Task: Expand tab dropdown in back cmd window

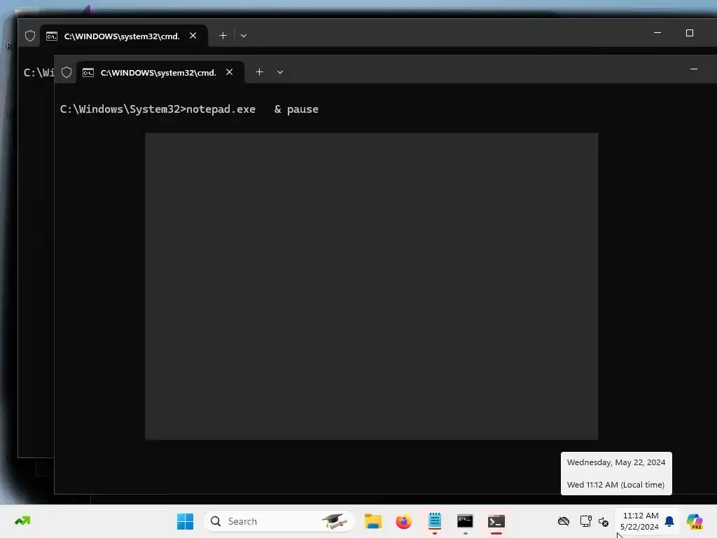Action: (x=243, y=36)
